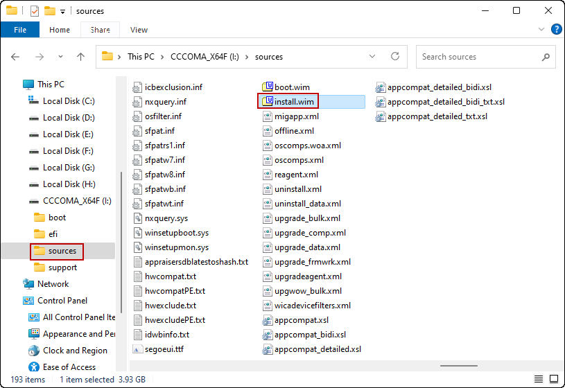This screenshot has height=388, width=565.
Task: Expand the chevron after CCCOMA_X64F breadcrumb
Action: tap(247, 57)
